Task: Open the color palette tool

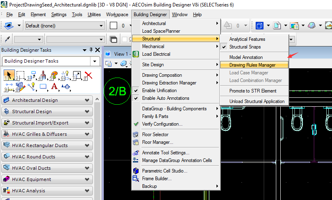Action: click(x=54, y=75)
